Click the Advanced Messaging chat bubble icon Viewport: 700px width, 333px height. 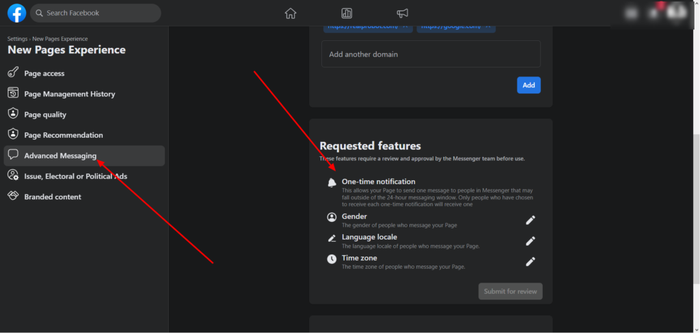tap(13, 155)
